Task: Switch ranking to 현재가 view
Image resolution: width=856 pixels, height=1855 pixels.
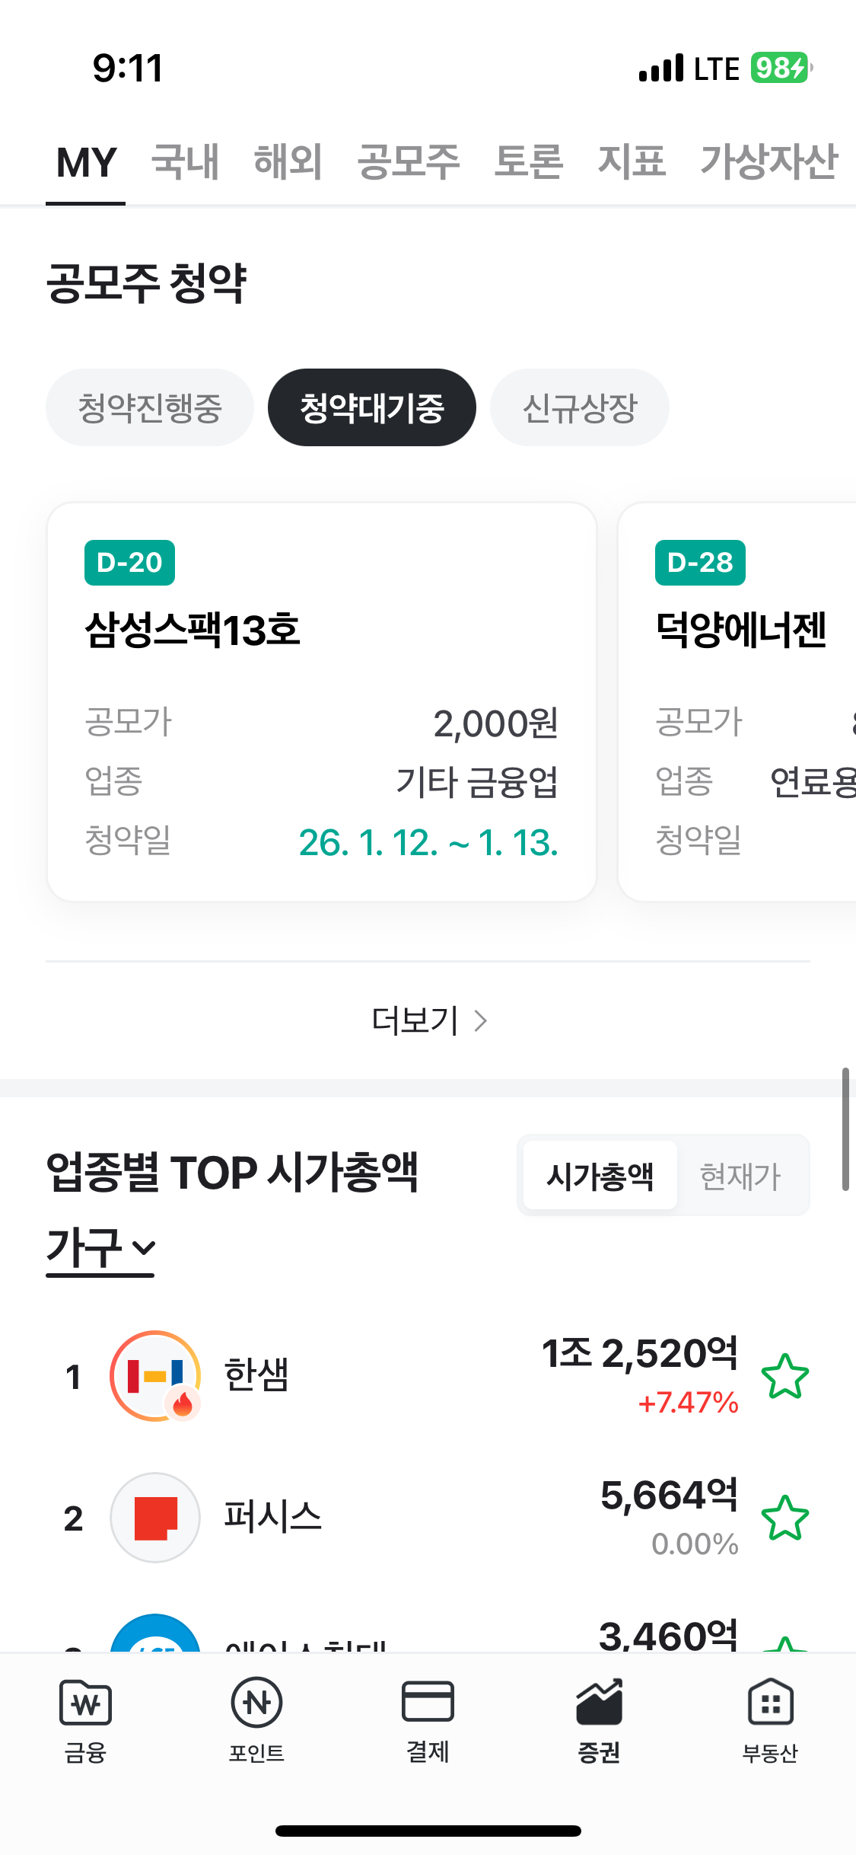Action: (x=740, y=1176)
